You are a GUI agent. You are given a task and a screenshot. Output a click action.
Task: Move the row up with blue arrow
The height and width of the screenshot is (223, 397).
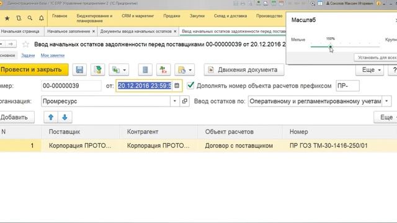51,117
